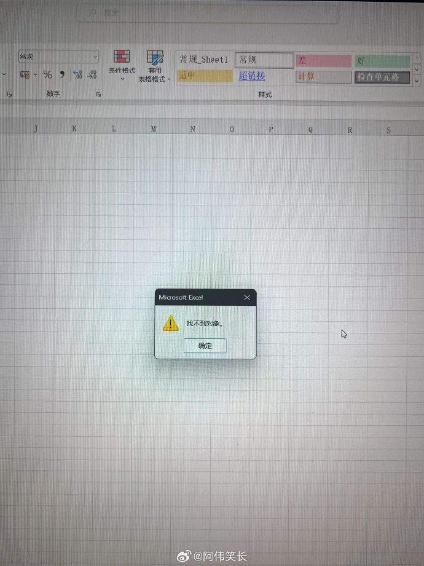Image resolution: width=424 pixels, height=566 pixels.
Task: Open 套用表格格式 table format gallery
Action: tap(154, 66)
